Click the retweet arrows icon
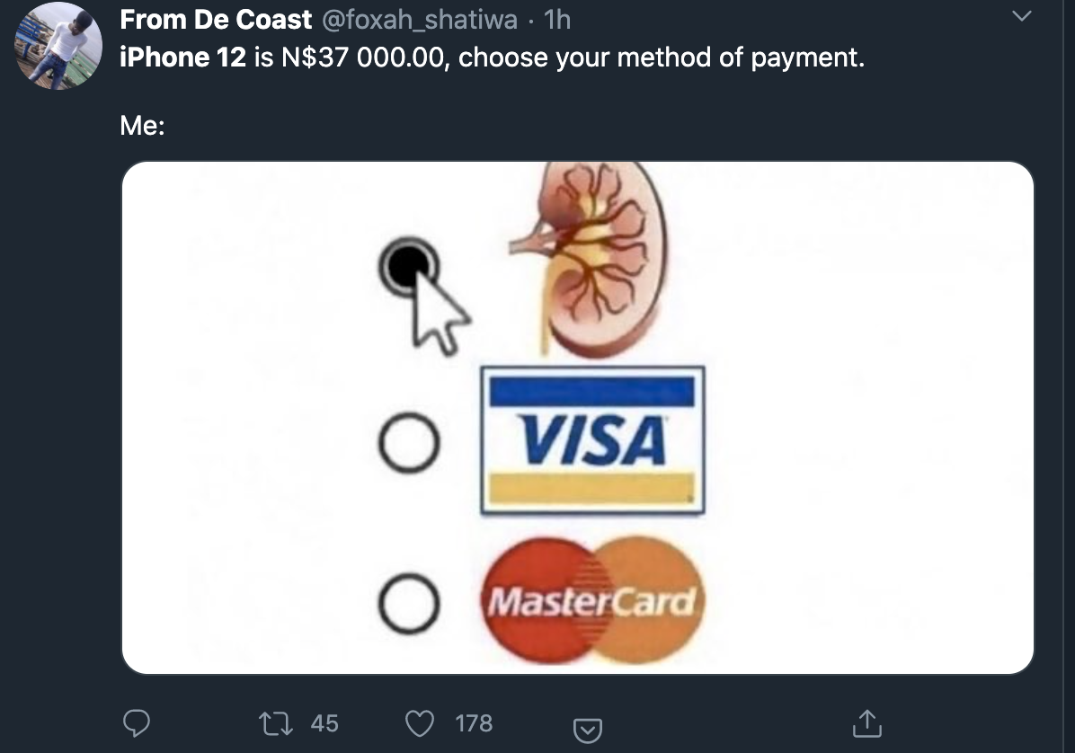 pos(276,723)
